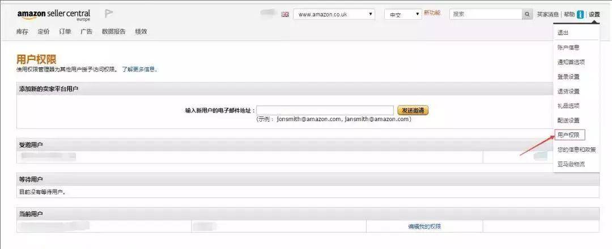Click the 了解更多信息 link
Image resolution: width=612 pixels, height=249 pixels.
point(139,70)
